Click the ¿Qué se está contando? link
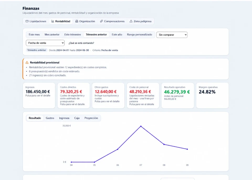Image resolution: width=252 pixels, height=180 pixels. pyautogui.click(x=81, y=43)
